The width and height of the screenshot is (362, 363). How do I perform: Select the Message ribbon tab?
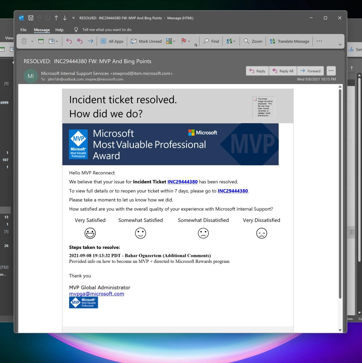coord(42,29)
